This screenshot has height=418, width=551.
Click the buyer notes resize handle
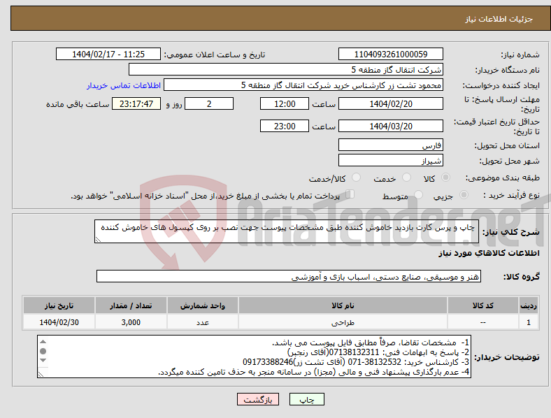(x=41, y=375)
